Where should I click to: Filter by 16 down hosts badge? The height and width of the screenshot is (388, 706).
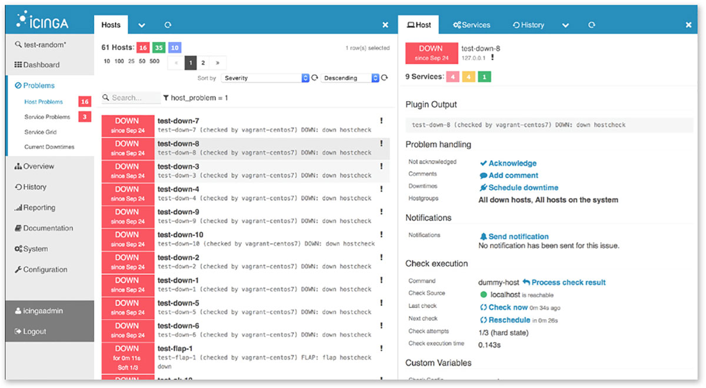pyautogui.click(x=143, y=48)
